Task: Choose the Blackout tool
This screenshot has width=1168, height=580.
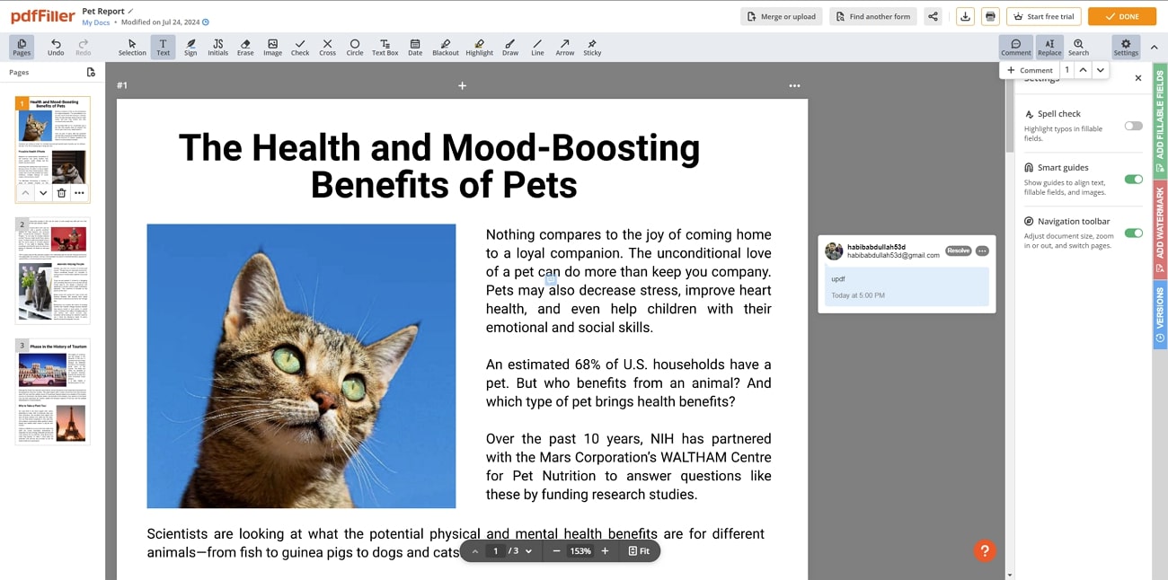Action: point(446,47)
